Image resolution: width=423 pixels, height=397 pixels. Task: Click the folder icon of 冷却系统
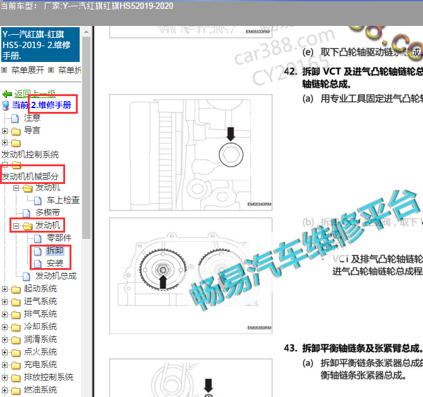(x=16, y=327)
